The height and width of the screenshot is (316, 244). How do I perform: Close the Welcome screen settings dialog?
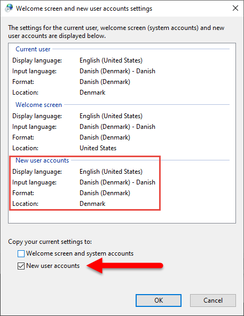[235, 8]
